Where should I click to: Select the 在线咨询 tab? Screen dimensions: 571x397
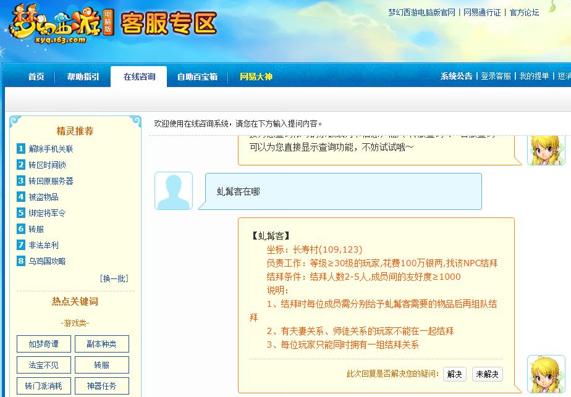pos(139,77)
